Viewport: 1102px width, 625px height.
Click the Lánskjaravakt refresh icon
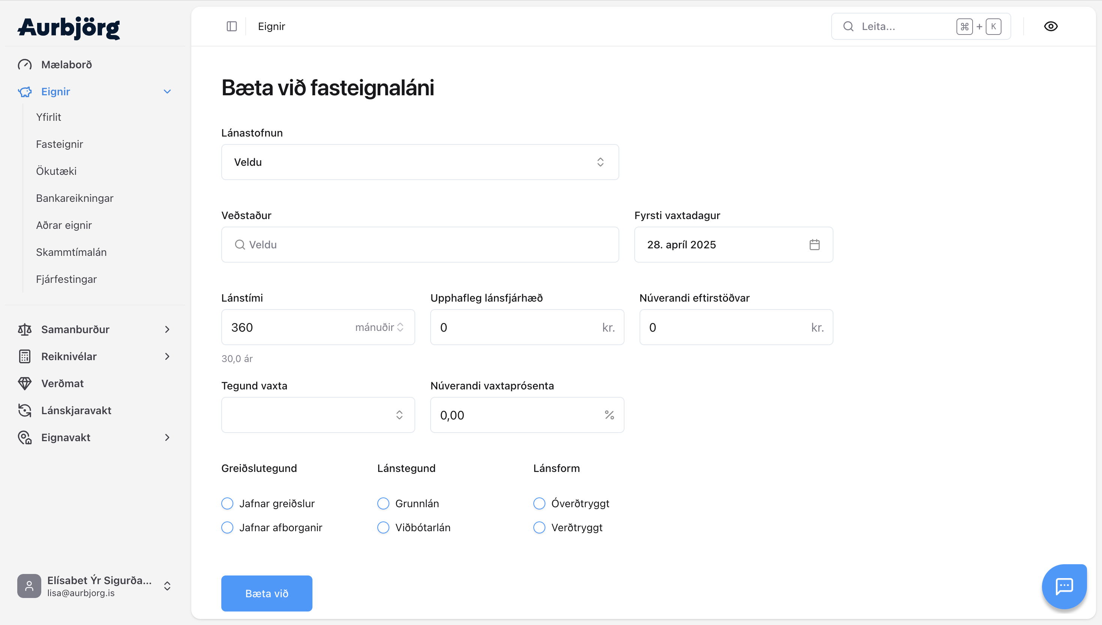[x=25, y=410]
